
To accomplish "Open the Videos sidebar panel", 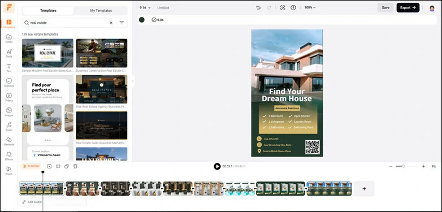I will 9,97.
